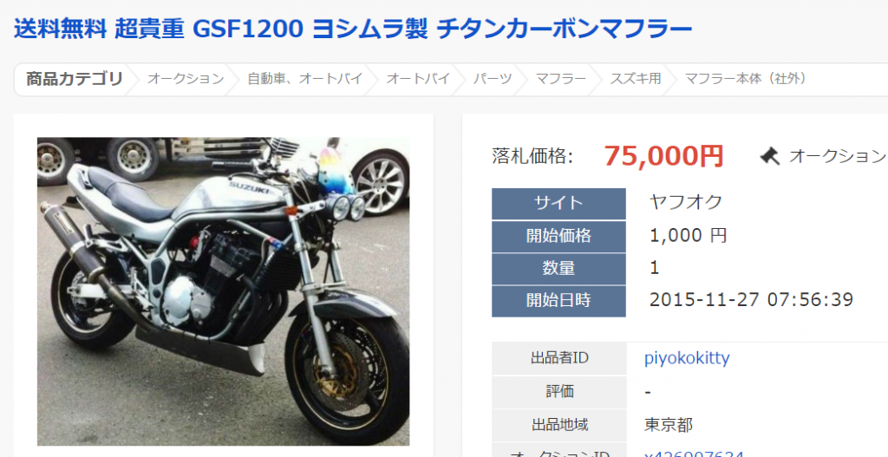Open the GSF1200 listing title link
The width and height of the screenshot is (888, 457).
coord(353,29)
